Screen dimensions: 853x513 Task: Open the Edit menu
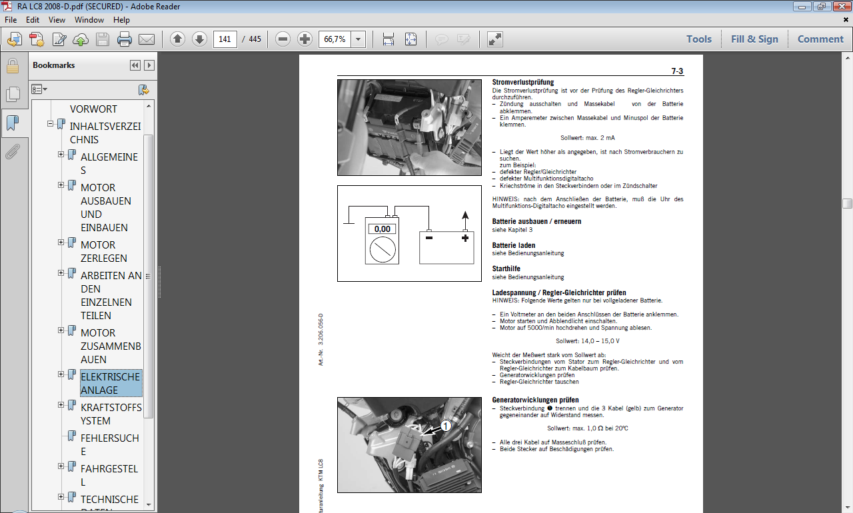[x=33, y=20]
